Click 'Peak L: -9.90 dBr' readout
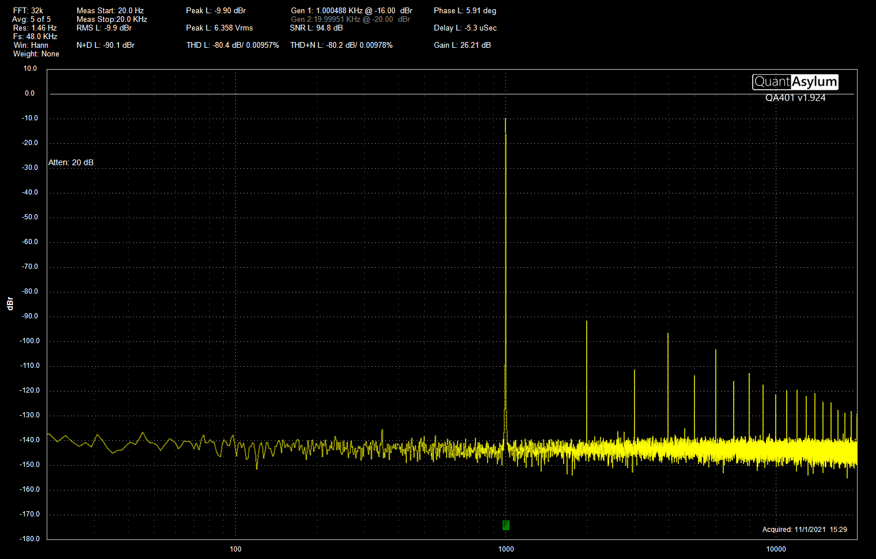The height and width of the screenshot is (559, 876). coord(216,10)
